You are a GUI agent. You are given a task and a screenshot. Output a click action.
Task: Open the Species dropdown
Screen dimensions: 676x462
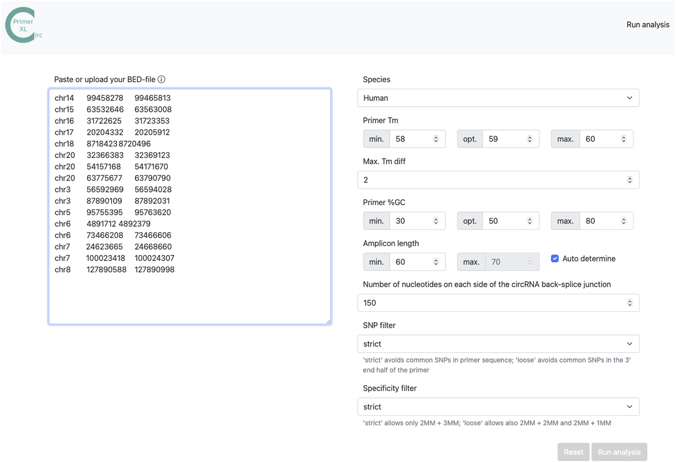498,98
